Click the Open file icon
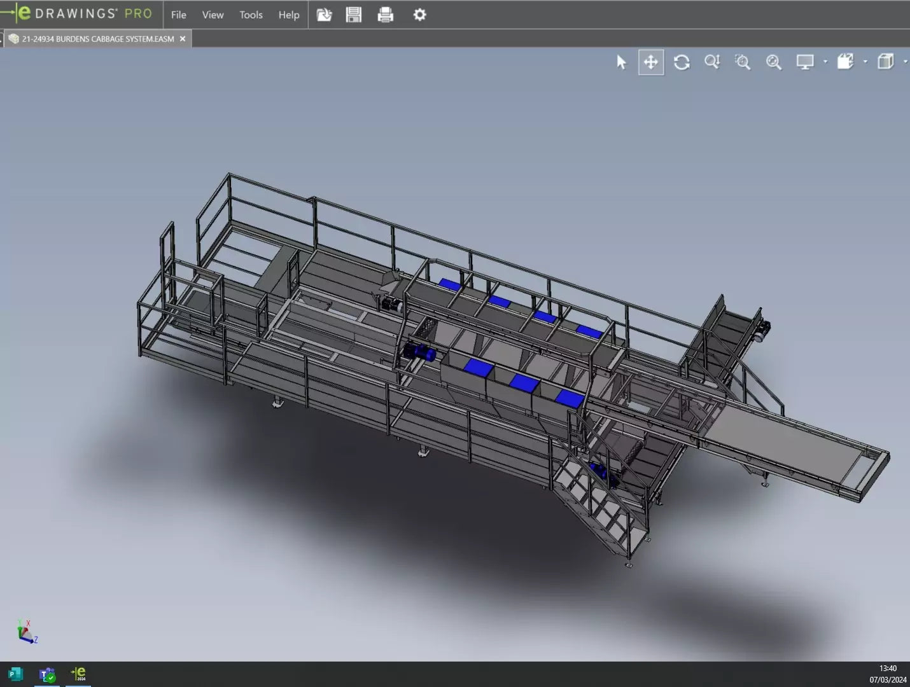Image resolution: width=910 pixels, height=687 pixels. pyautogui.click(x=325, y=15)
